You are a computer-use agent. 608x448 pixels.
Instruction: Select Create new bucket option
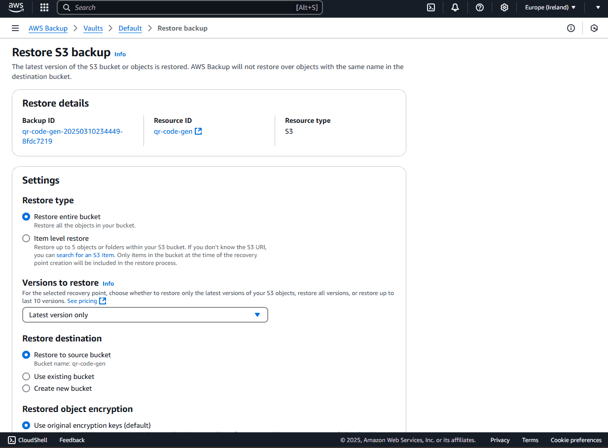tap(27, 388)
